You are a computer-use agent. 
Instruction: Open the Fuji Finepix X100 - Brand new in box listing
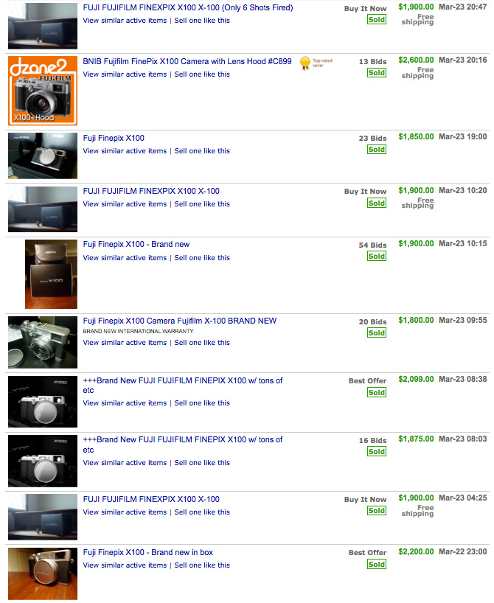point(147,552)
